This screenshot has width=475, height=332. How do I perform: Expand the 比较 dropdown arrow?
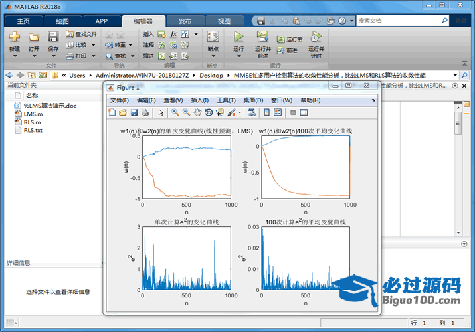click(x=93, y=45)
